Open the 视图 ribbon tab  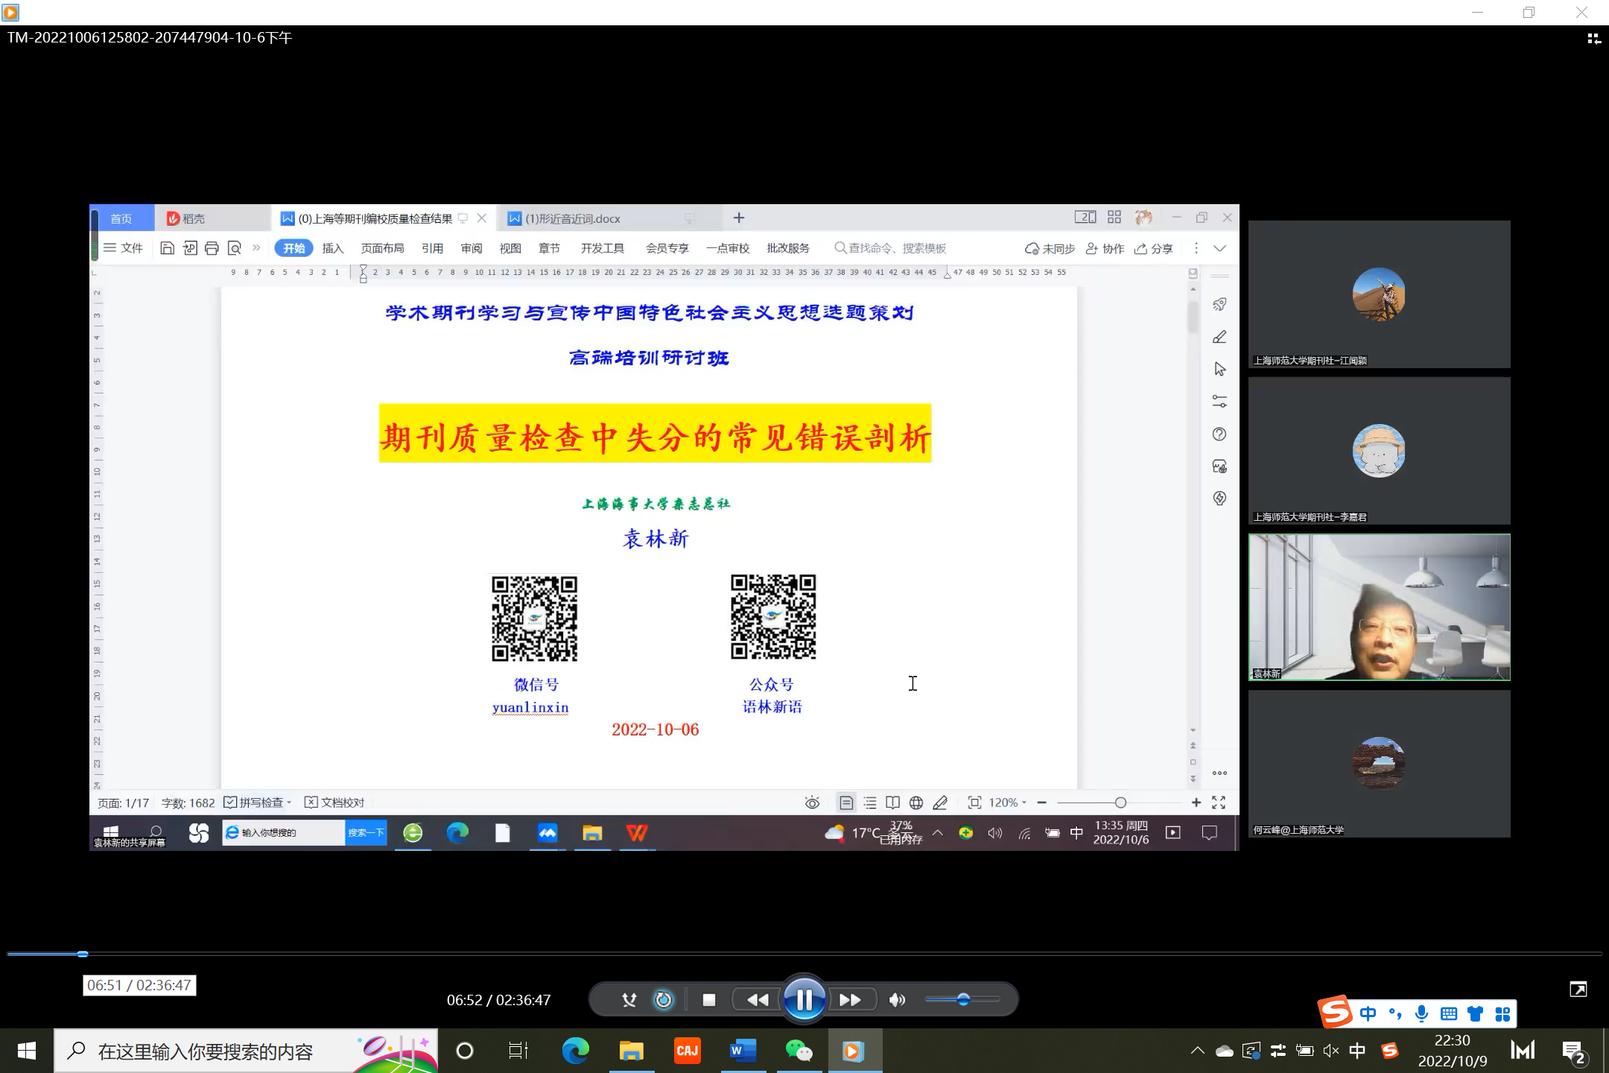pyautogui.click(x=510, y=248)
